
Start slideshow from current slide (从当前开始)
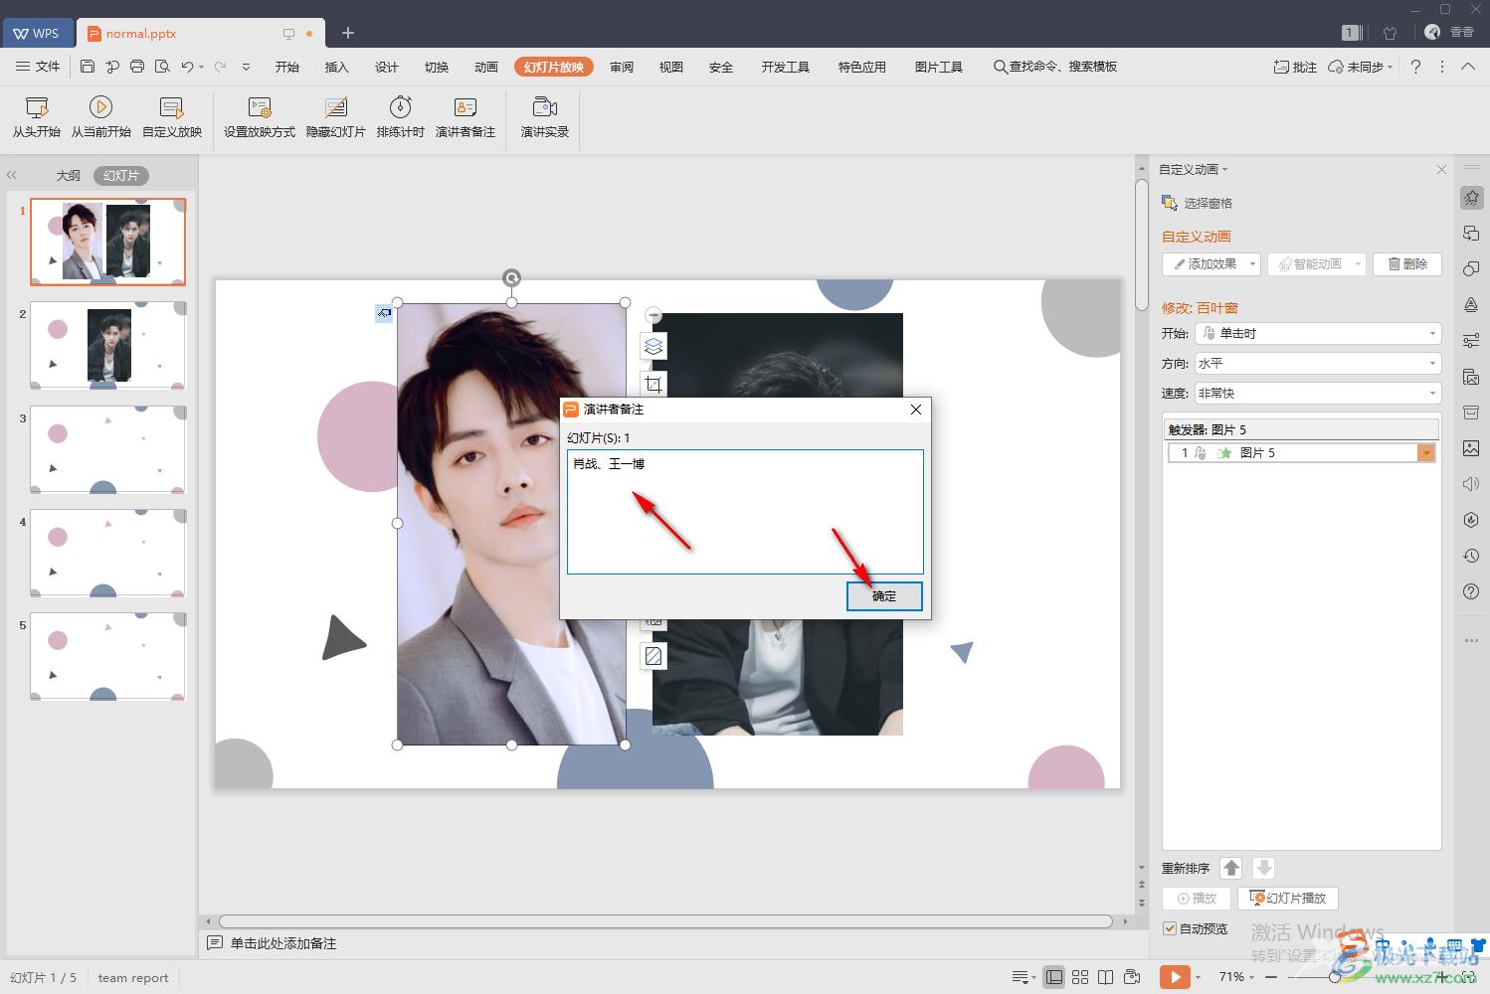[x=100, y=117]
